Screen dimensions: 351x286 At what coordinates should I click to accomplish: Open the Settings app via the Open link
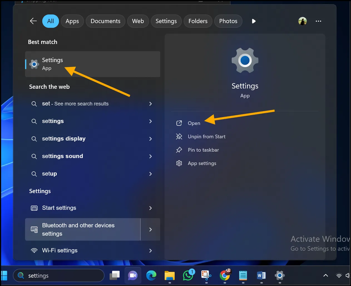tap(194, 123)
